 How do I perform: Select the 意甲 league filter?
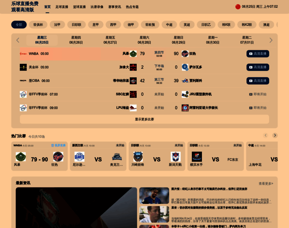coord(95,25)
